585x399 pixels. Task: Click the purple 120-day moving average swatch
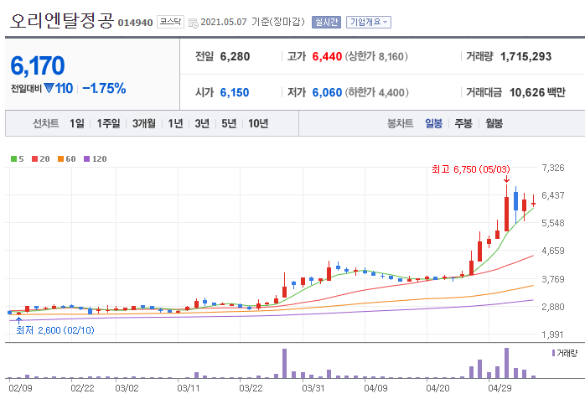(87, 159)
